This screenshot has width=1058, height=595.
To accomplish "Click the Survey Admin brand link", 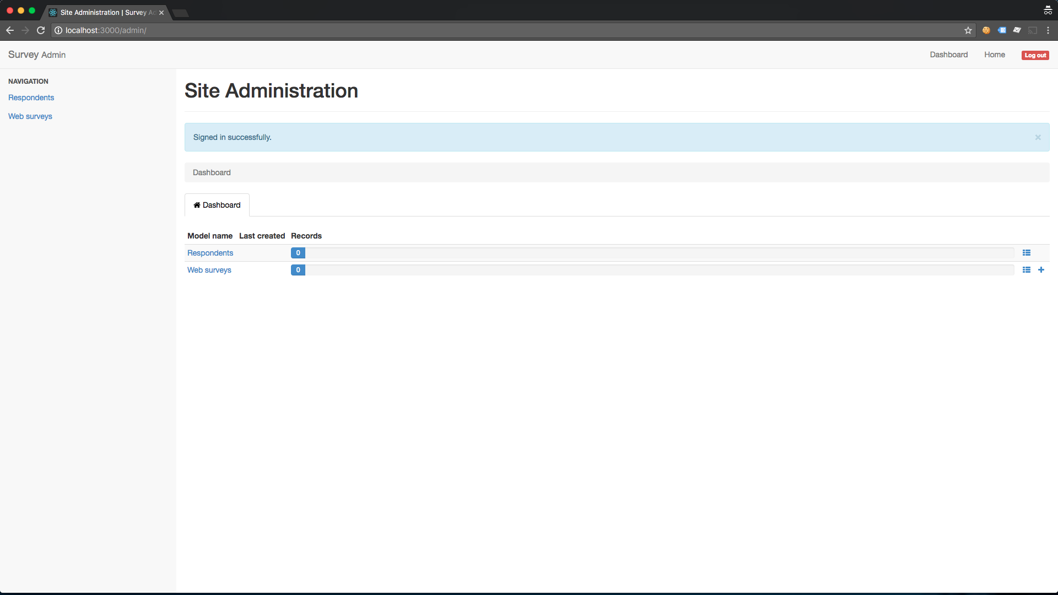I will coord(37,55).
